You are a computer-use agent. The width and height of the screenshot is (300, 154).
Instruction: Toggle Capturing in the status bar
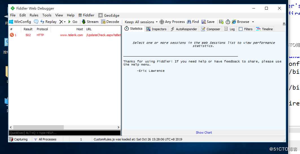[x=18, y=139]
